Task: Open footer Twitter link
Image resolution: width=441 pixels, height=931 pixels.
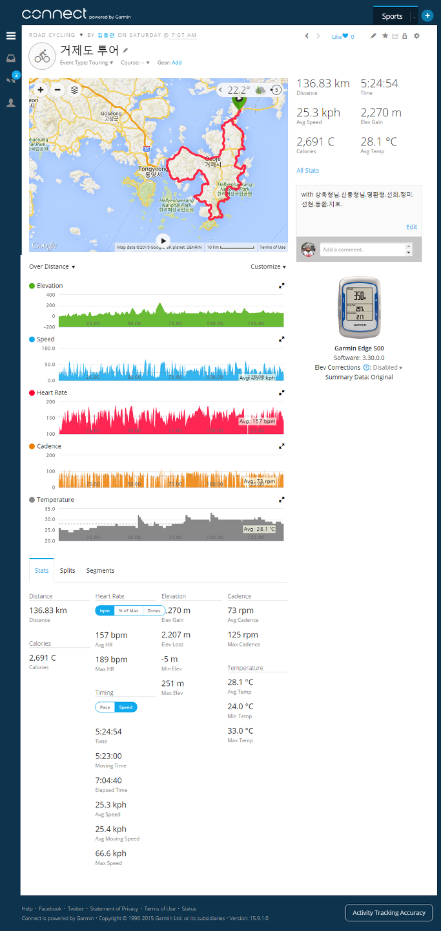Action: 76,908
